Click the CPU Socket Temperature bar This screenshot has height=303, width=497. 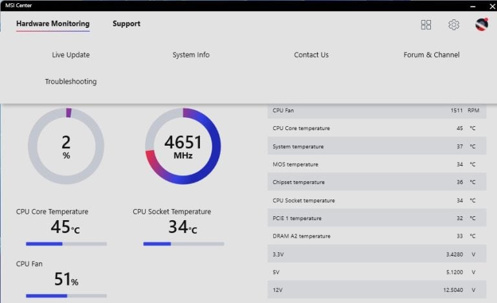183,244
